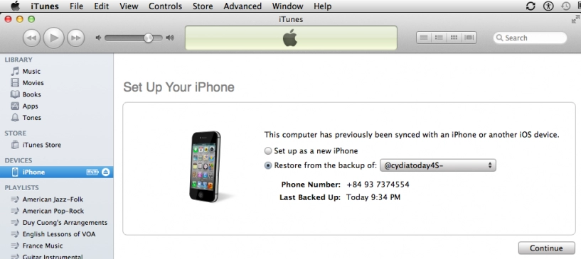This screenshot has height=259, width=581.
Task: Open the @cydiatoday4S- backup dropdown
Action: (x=437, y=165)
